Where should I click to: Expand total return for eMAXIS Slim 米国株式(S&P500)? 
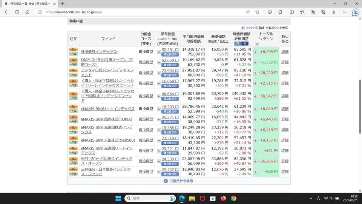[255, 141]
